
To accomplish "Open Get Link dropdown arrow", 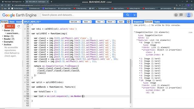I will click(x=79, y=22).
